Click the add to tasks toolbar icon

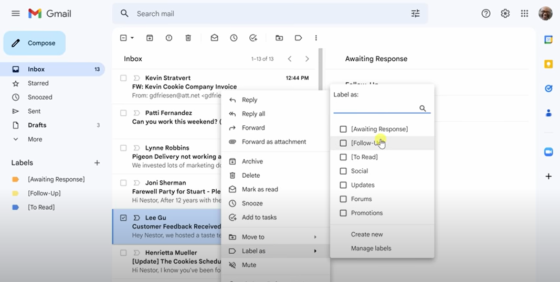pyautogui.click(x=253, y=38)
